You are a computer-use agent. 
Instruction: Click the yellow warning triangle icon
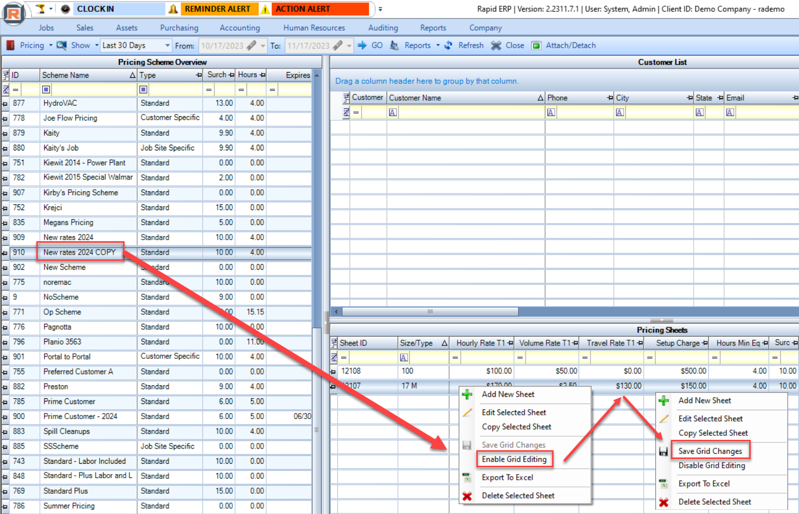(x=265, y=9)
